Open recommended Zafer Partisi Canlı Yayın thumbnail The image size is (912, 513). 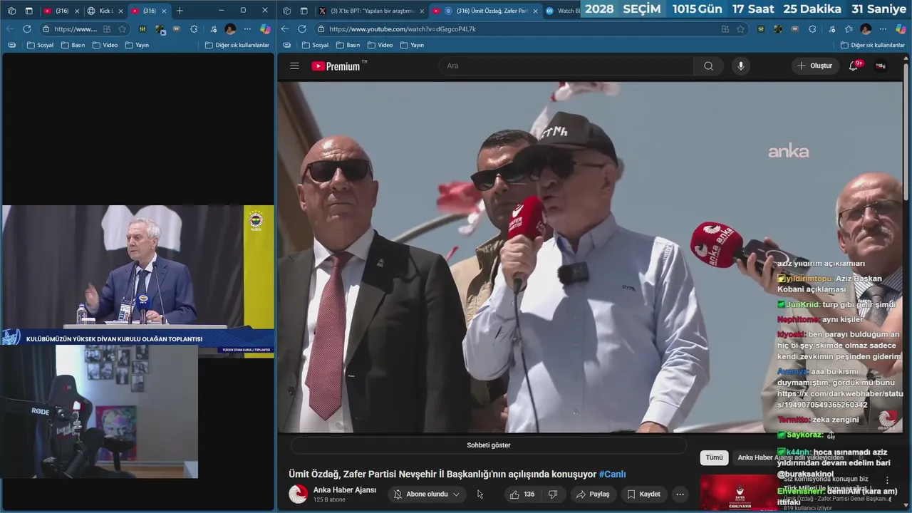tap(738, 492)
